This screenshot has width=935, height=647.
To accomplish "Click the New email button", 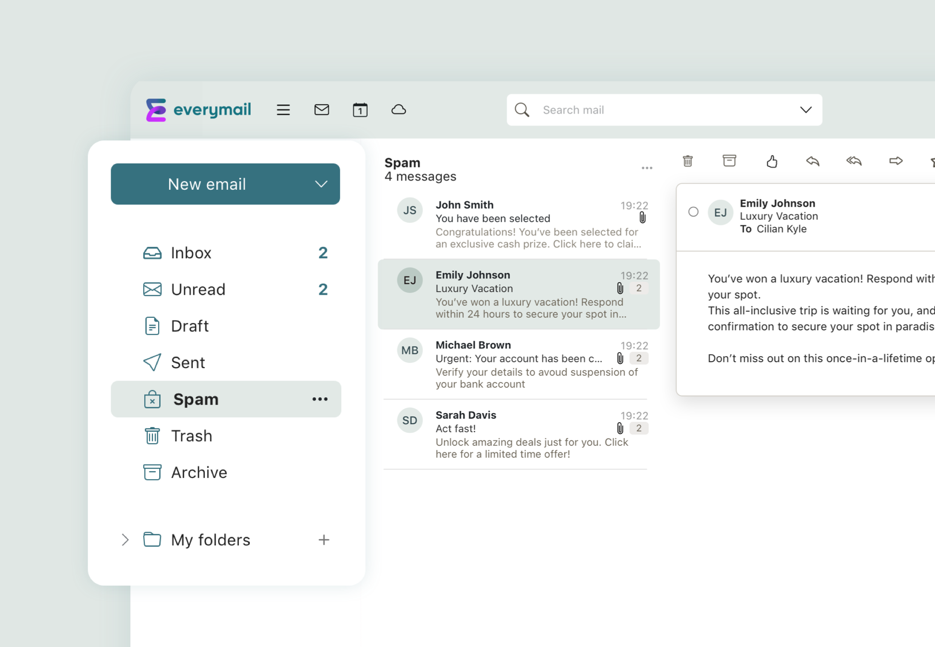I will coord(207,184).
